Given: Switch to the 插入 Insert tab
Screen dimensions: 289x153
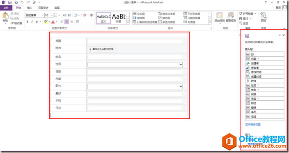Looking at the screenshot, I should 30,8.
